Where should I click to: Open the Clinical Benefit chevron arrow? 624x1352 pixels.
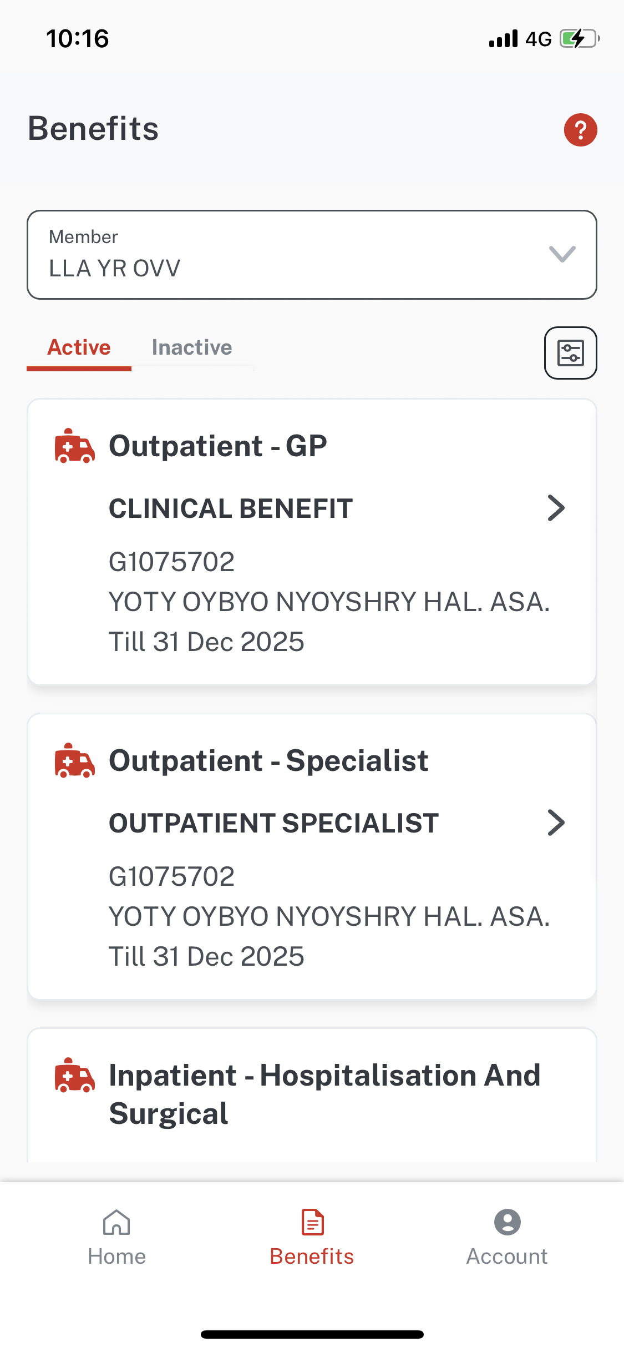point(556,508)
